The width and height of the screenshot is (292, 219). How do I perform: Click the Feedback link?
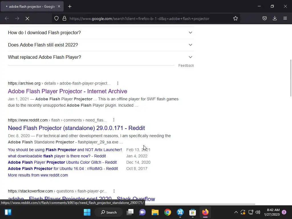coord(186,66)
